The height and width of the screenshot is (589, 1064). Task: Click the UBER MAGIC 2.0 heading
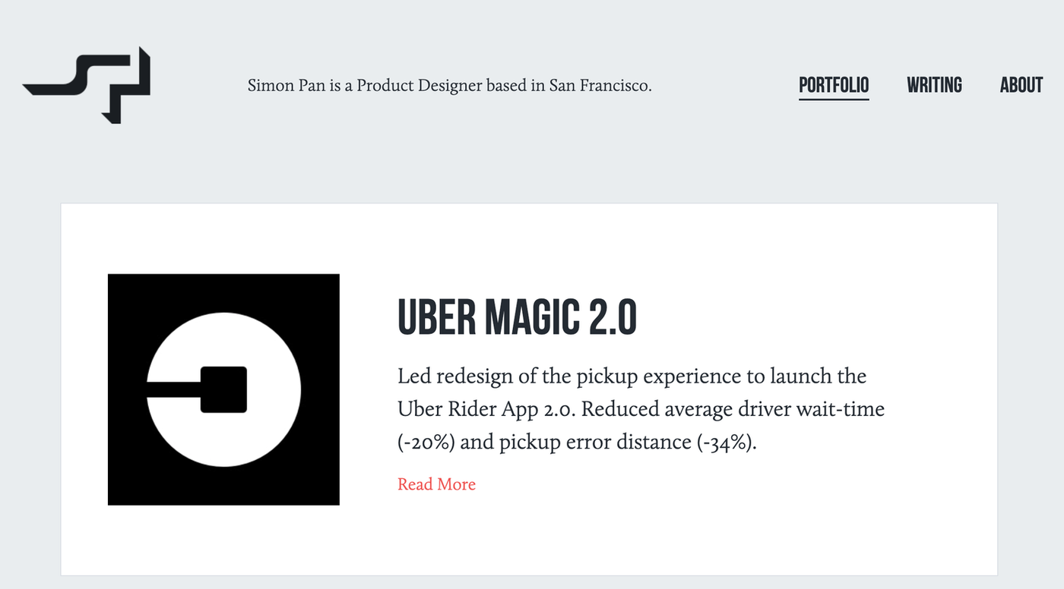pos(517,317)
